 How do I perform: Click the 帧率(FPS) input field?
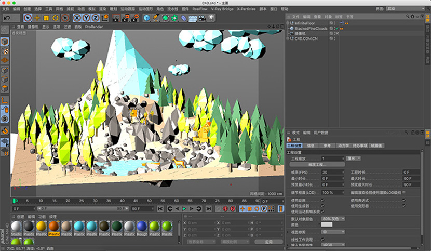pos(333,173)
